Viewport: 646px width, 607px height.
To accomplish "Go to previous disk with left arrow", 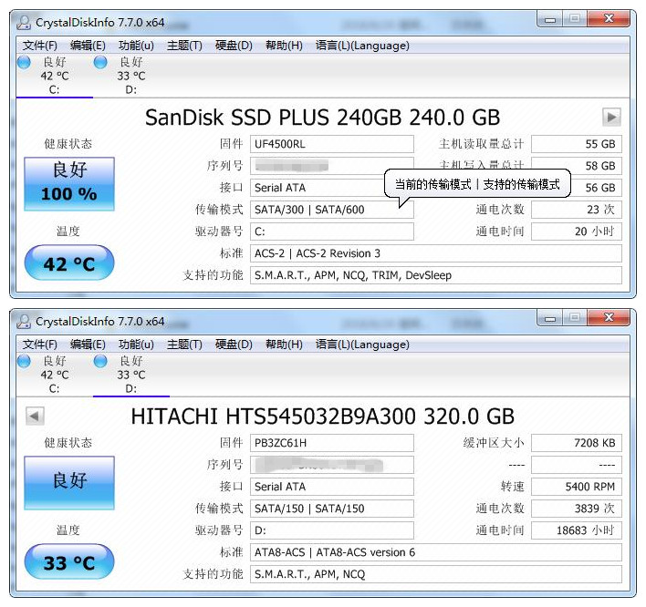I will [x=35, y=416].
